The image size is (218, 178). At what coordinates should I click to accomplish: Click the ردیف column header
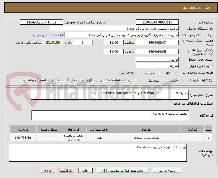(209, 130)
